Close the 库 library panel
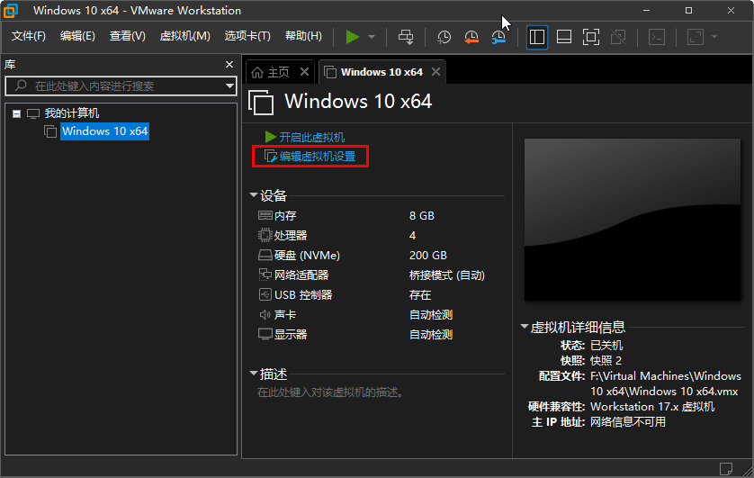Viewport: 754px width, 478px height. [229, 65]
